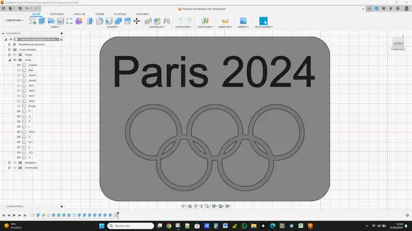Image resolution: width=412 pixels, height=231 pixels.
Task: Click the Measure icon above INSPECTER
Action: tap(225, 21)
